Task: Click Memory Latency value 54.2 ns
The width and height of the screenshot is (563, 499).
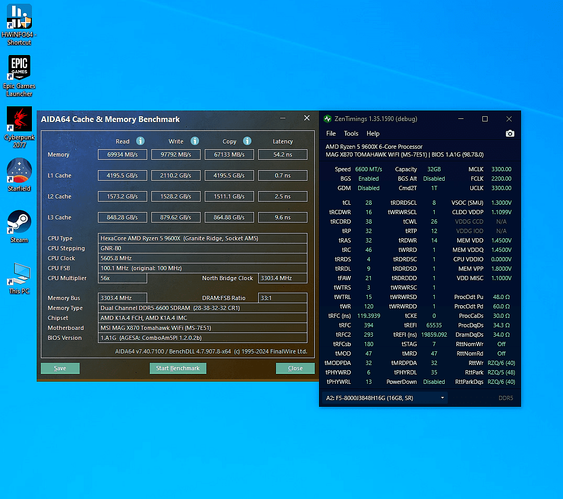Action: point(283,154)
